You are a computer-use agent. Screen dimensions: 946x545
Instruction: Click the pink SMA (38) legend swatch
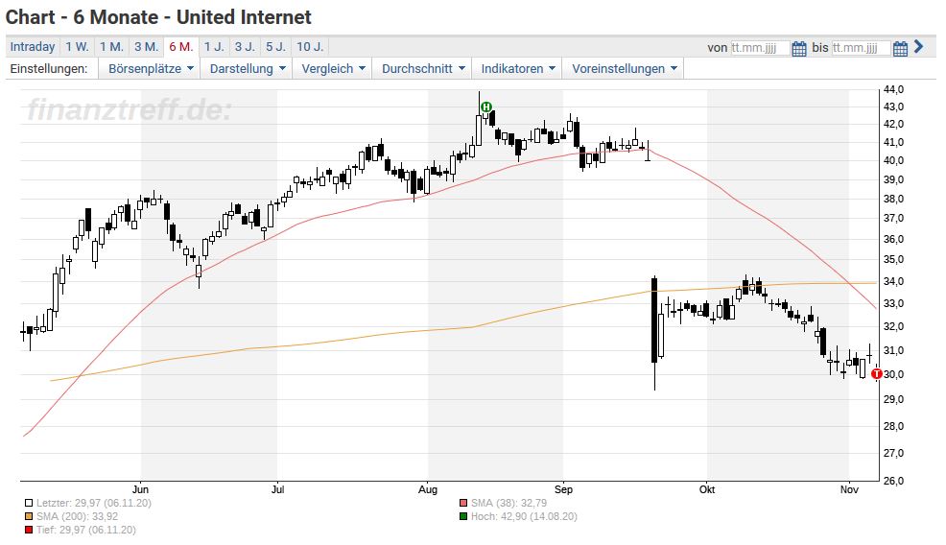coord(462,503)
